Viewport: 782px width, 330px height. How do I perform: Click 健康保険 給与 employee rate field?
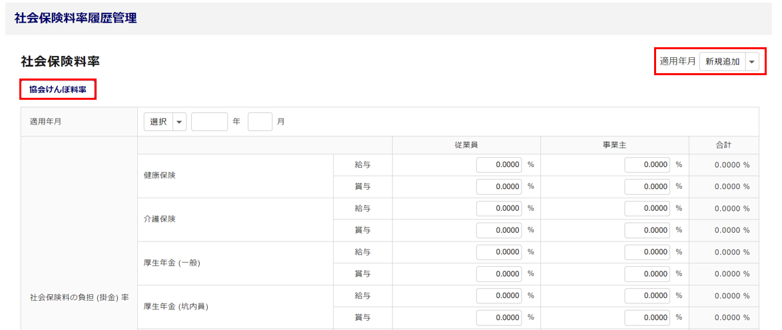pos(499,164)
